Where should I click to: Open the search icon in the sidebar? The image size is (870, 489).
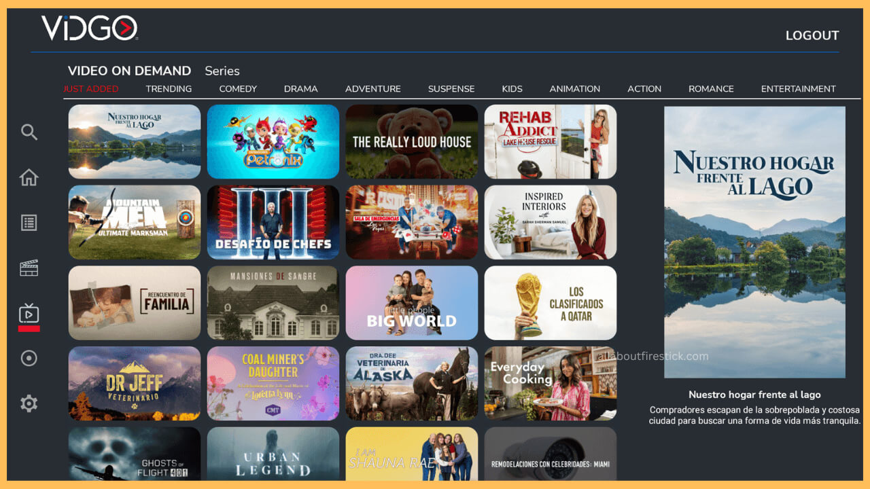pos(29,132)
